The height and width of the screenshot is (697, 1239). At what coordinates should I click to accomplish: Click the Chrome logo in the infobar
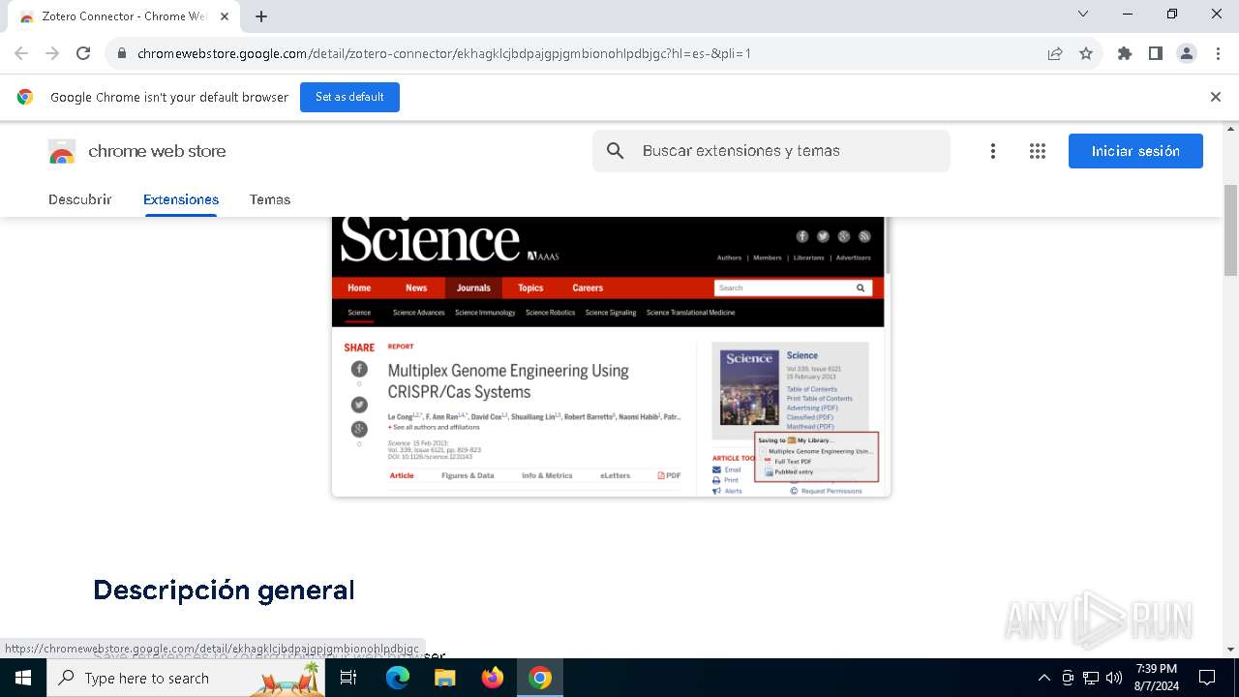pos(25,97)
